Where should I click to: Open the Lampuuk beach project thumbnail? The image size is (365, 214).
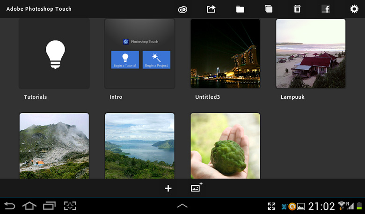pos(311,53)
